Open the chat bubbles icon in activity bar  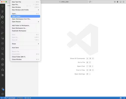3,49
